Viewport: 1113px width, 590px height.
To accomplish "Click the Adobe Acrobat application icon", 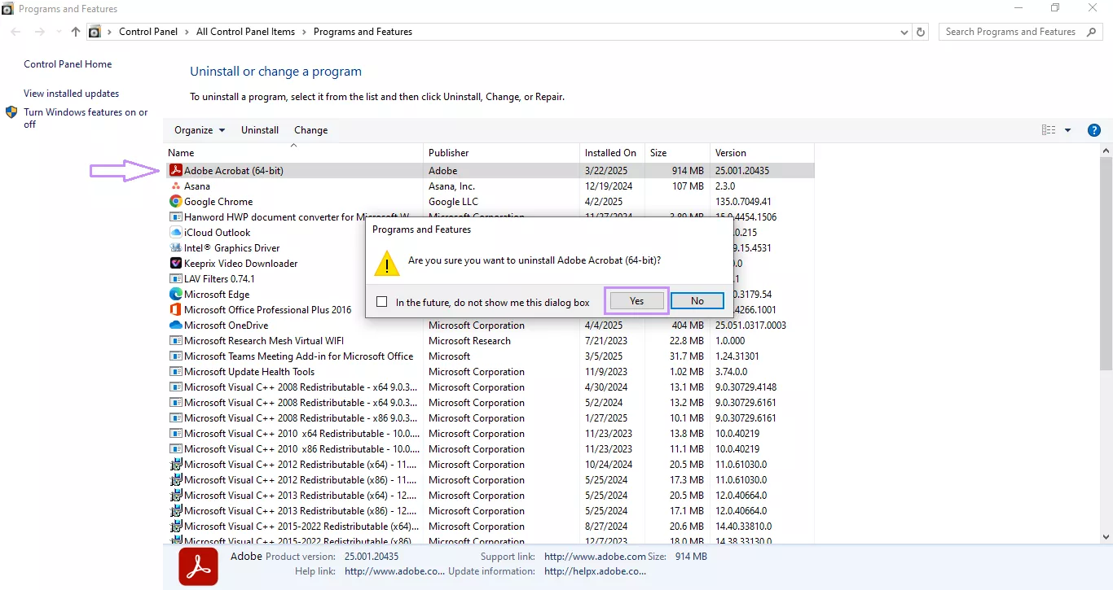I will [177, 170].
